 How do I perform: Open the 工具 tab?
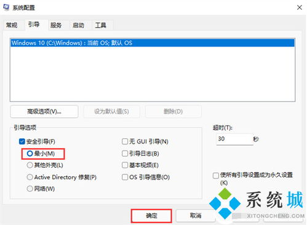[x=100, y=25]
